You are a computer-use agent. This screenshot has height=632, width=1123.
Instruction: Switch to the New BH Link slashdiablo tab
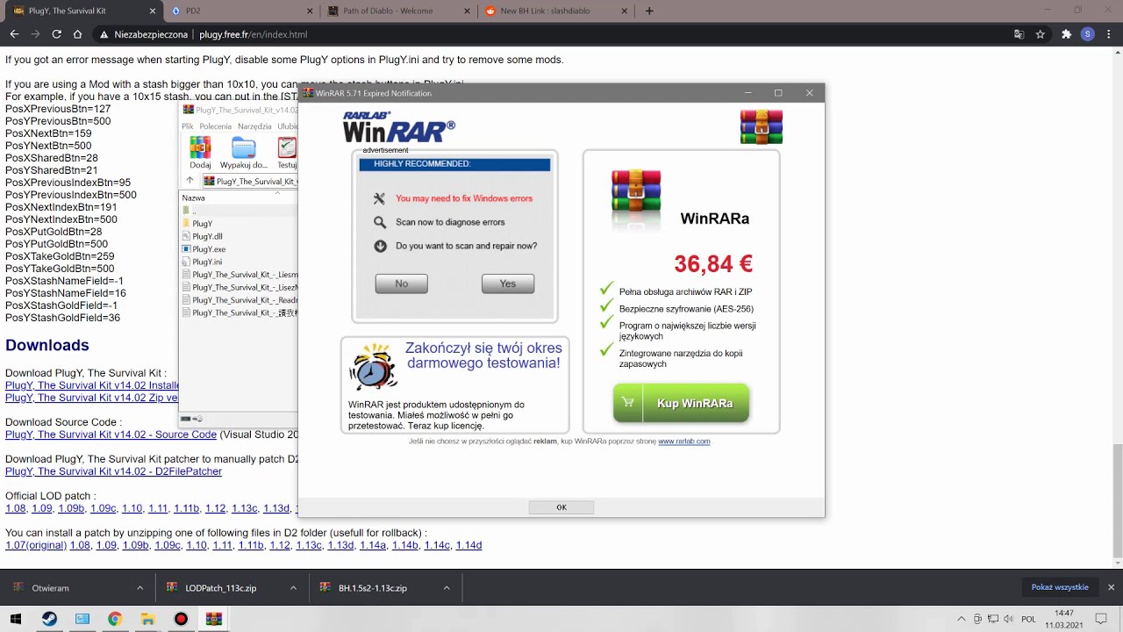coord(555,11)
